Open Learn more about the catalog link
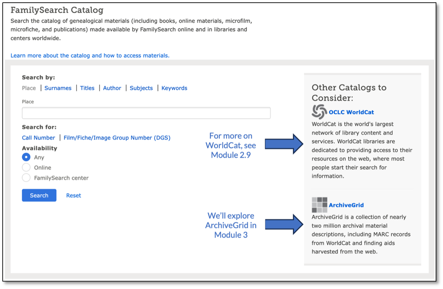The image size is (443, 289). coord(90,55)
